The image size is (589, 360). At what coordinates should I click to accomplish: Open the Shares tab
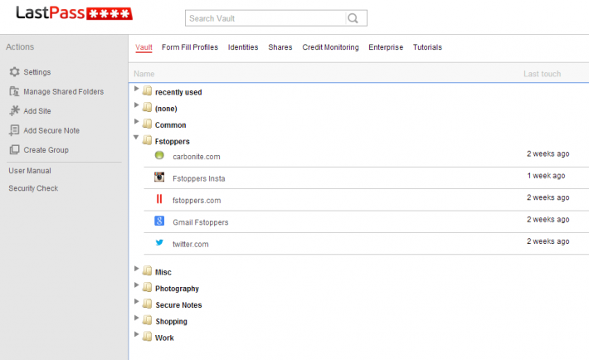280,47
